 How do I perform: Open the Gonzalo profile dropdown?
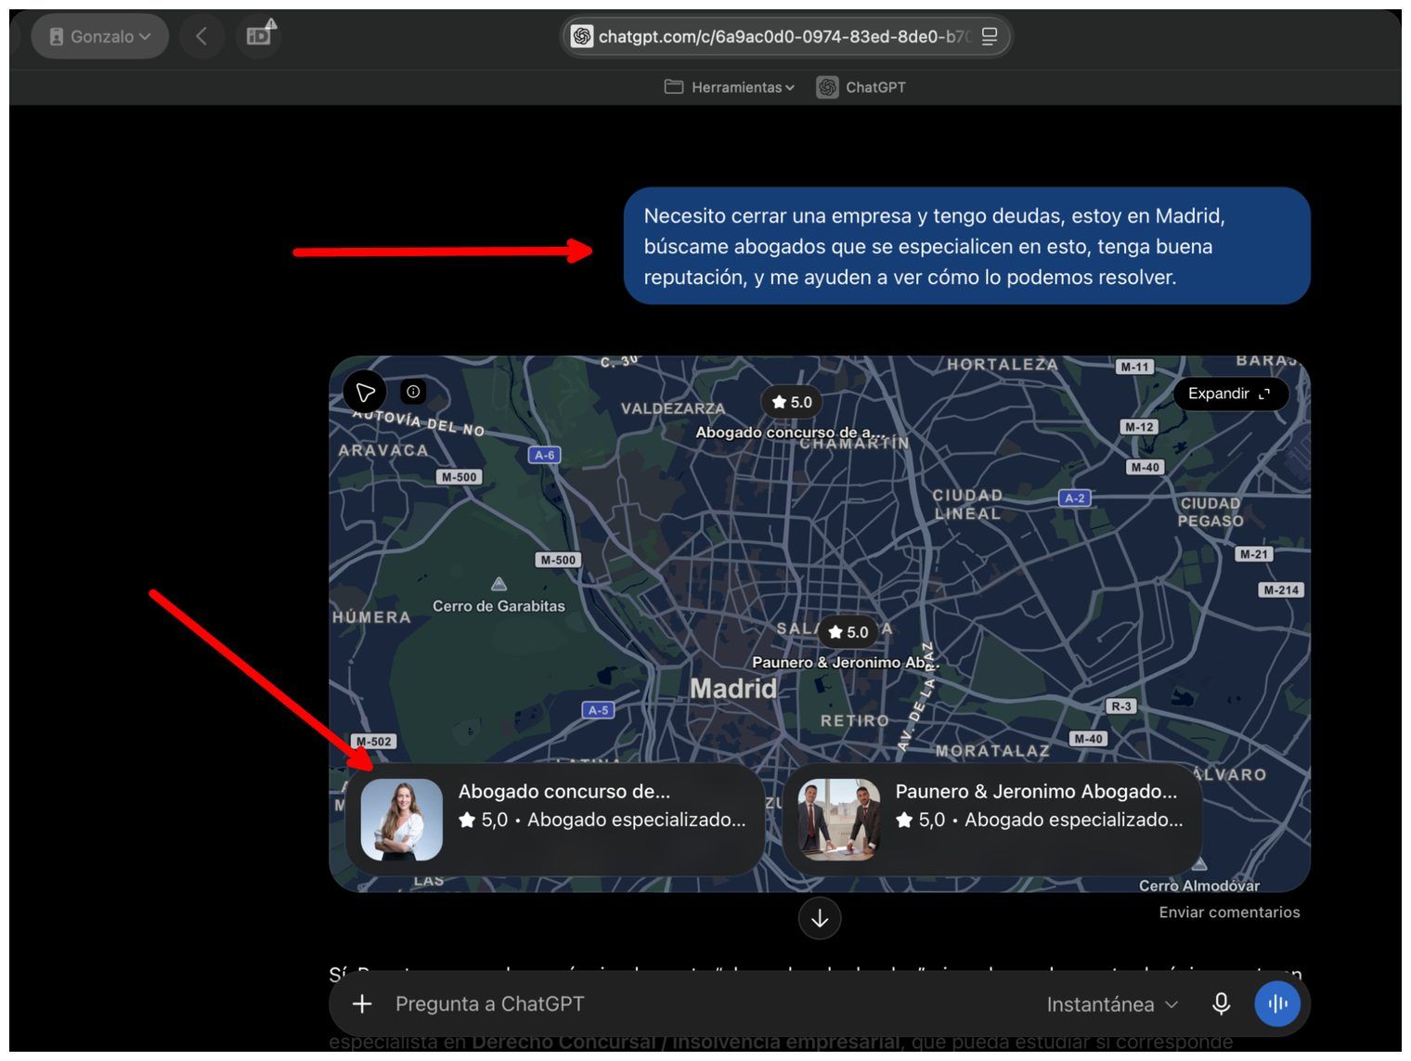point(100,37)
